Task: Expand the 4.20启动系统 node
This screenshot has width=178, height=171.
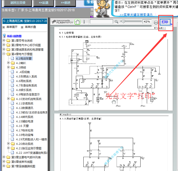Action: click(x=8, y=144)
